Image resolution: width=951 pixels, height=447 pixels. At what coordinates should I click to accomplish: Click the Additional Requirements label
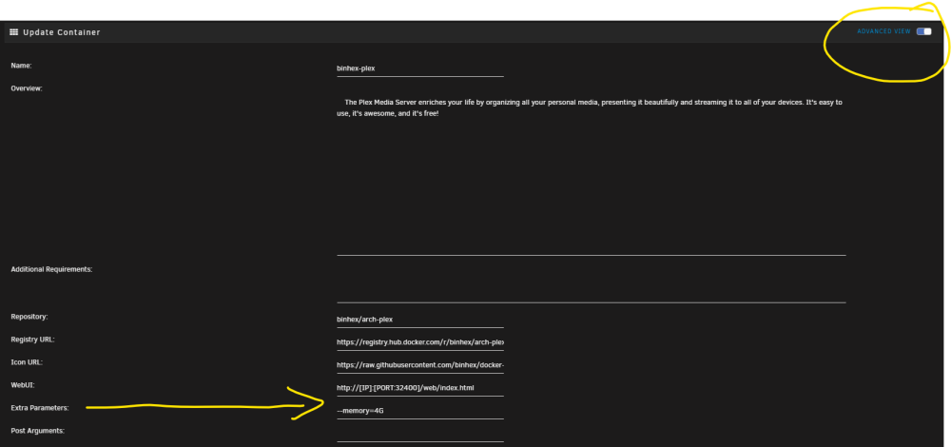[x=51, y=269]
